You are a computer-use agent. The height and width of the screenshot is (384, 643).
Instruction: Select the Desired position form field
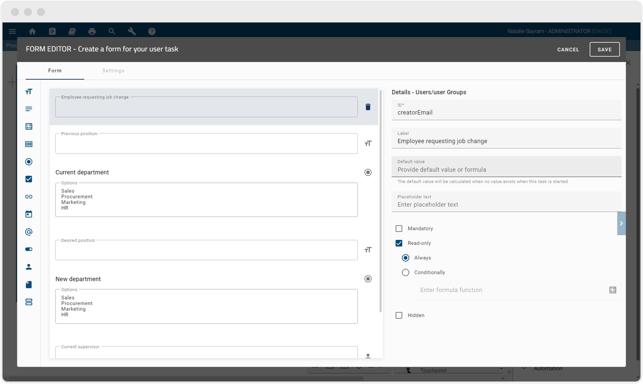(206, 250)
